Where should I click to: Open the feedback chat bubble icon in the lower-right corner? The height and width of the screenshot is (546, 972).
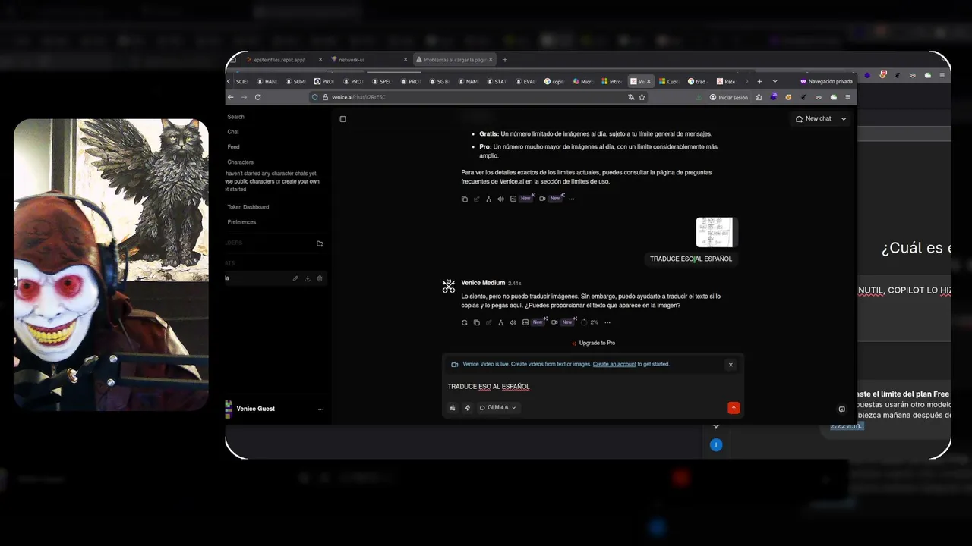point(841,409)
